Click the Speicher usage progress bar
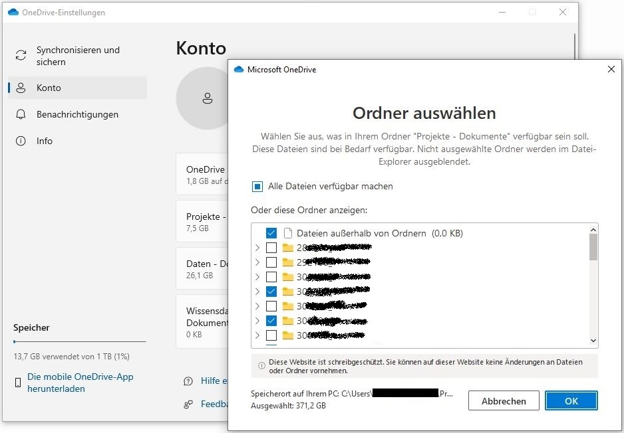This screenshot has height=433, width=624. pos(80,341)
